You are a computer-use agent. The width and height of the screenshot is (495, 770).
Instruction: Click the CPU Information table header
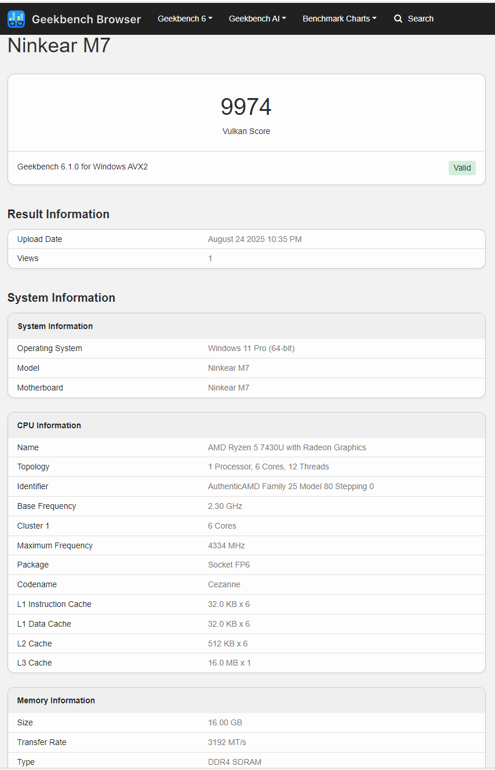246,425
